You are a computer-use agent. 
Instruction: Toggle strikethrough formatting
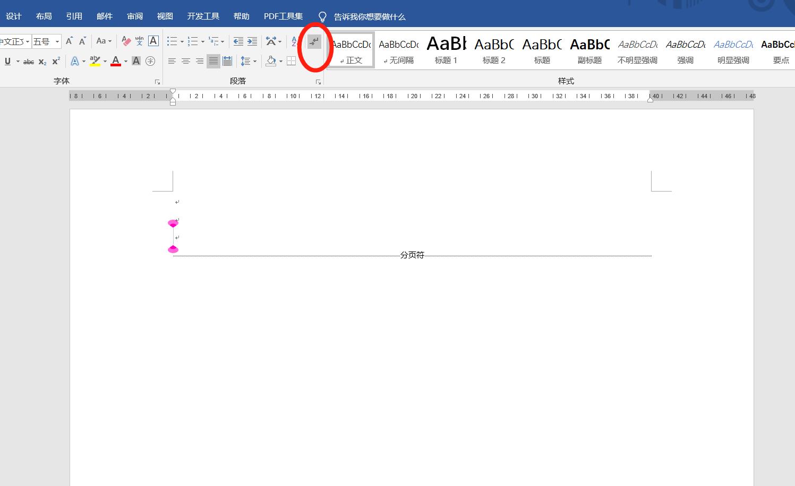tap(29, 62)
